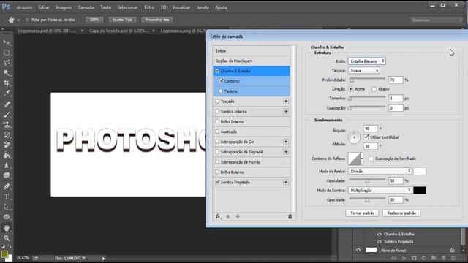This screenshot has height=263, width=468.
Task: Click the Preencher tela button
Action: click(x=157, y=20)
